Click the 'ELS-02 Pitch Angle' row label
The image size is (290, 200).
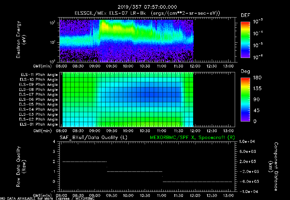[38, 119]
